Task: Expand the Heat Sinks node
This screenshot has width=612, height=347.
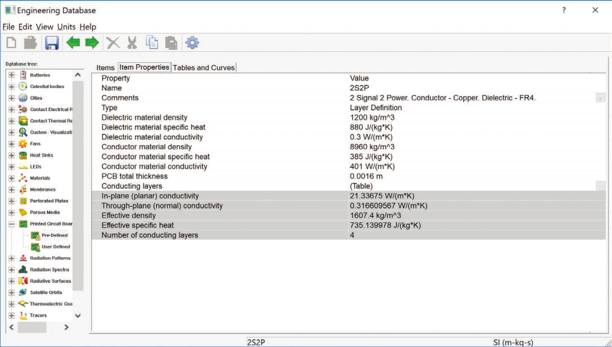Action: click(11, 155)
